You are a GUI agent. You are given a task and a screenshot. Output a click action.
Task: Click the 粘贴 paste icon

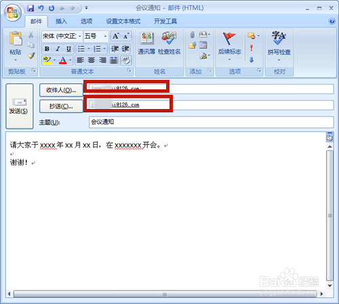(x=16, y=39)
